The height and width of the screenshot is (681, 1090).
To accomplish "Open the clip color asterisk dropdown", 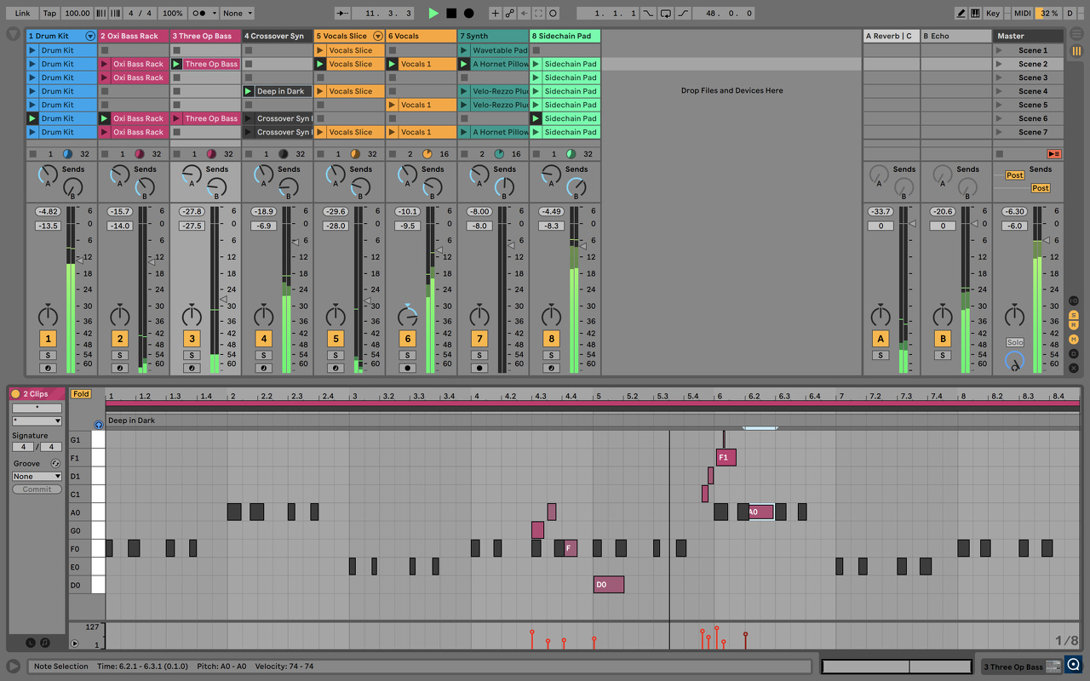I will point(37,421).
